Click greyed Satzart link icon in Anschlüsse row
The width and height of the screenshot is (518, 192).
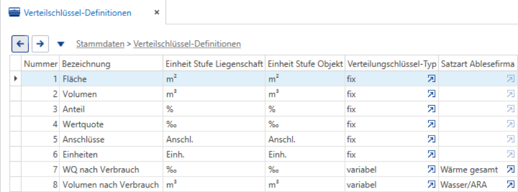pos(510,139)
